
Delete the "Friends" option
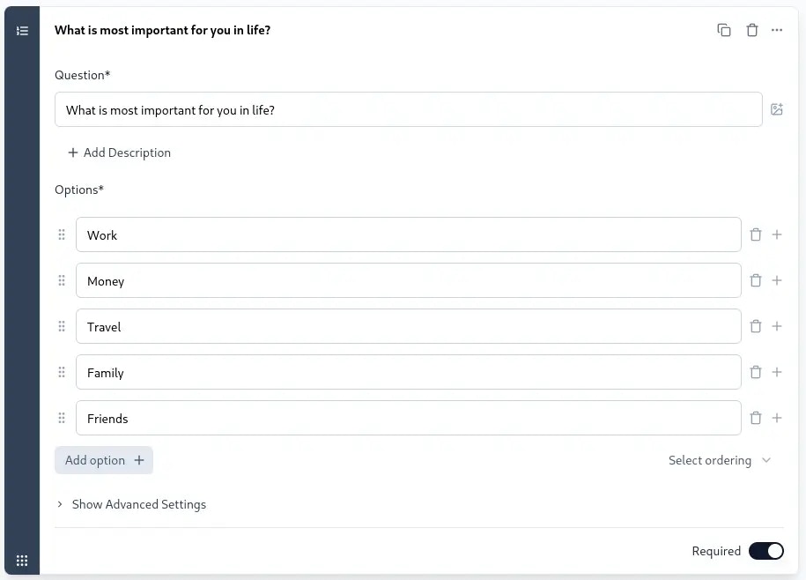click(x=755, y=418)
